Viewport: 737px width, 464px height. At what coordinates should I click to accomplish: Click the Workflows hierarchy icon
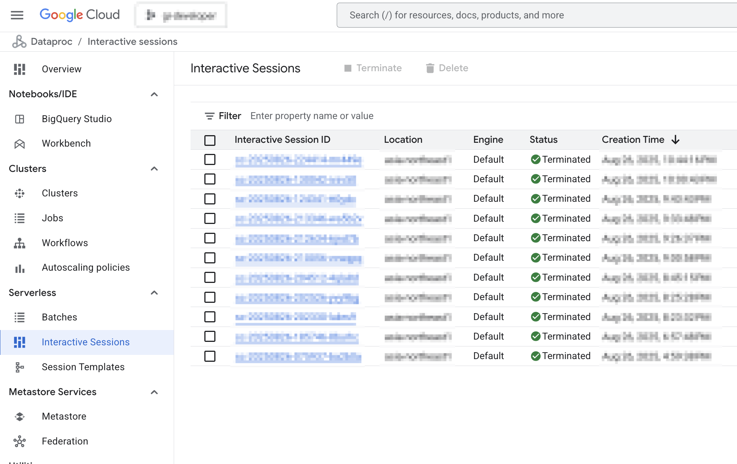20,243
